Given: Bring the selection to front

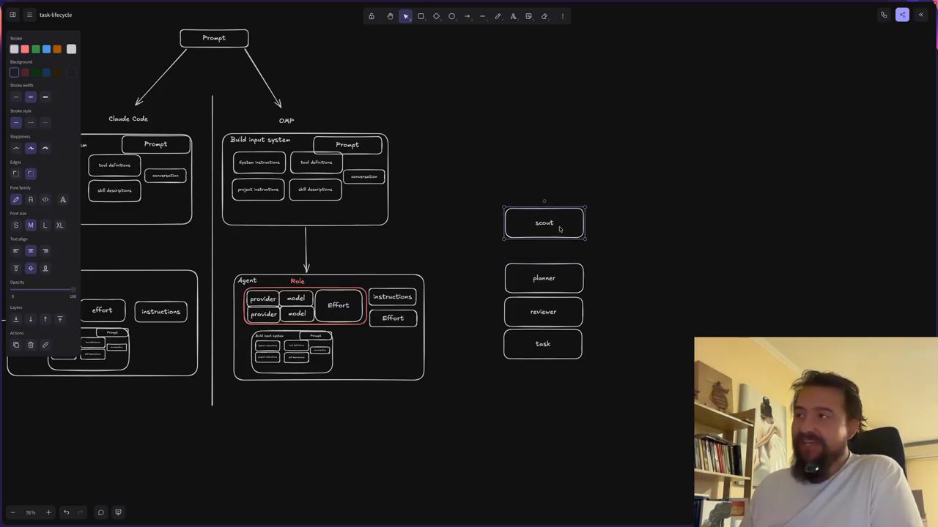Looking at the screenshot, I should pyautogui.click(x=59, y=319).
